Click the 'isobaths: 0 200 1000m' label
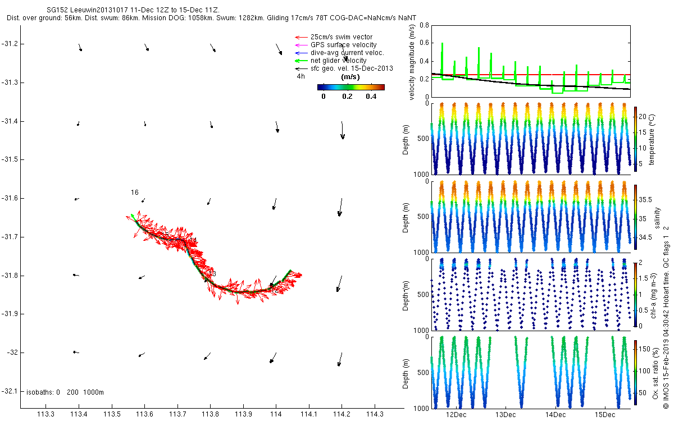 (65, 392)
